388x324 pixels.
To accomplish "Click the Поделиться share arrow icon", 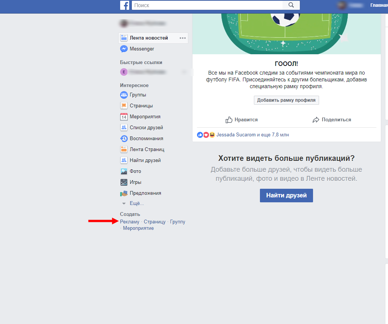I will coord(316,120).
